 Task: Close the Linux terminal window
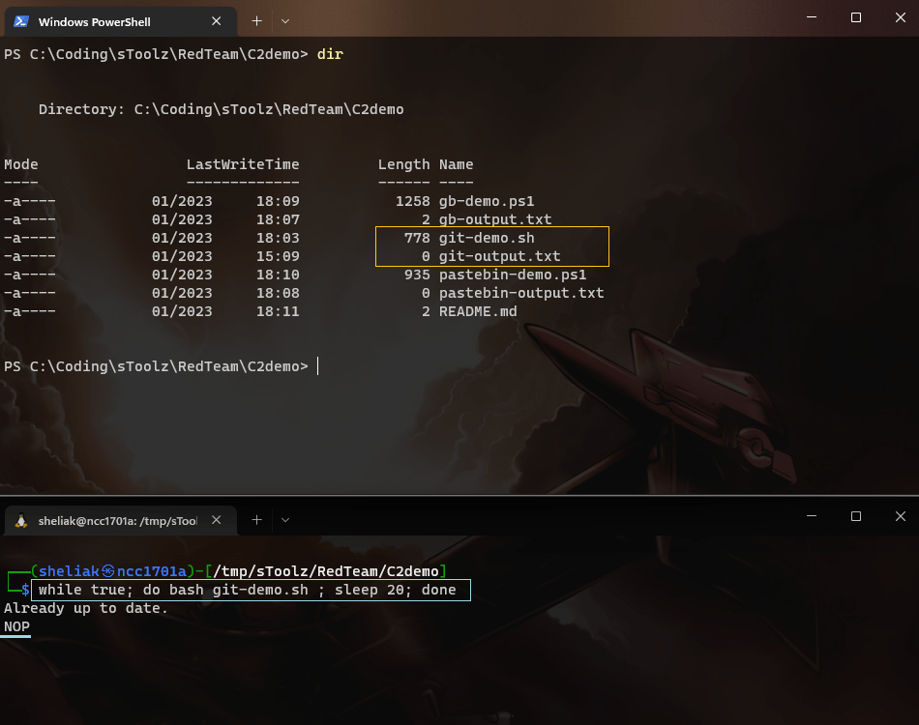point(899,517)
